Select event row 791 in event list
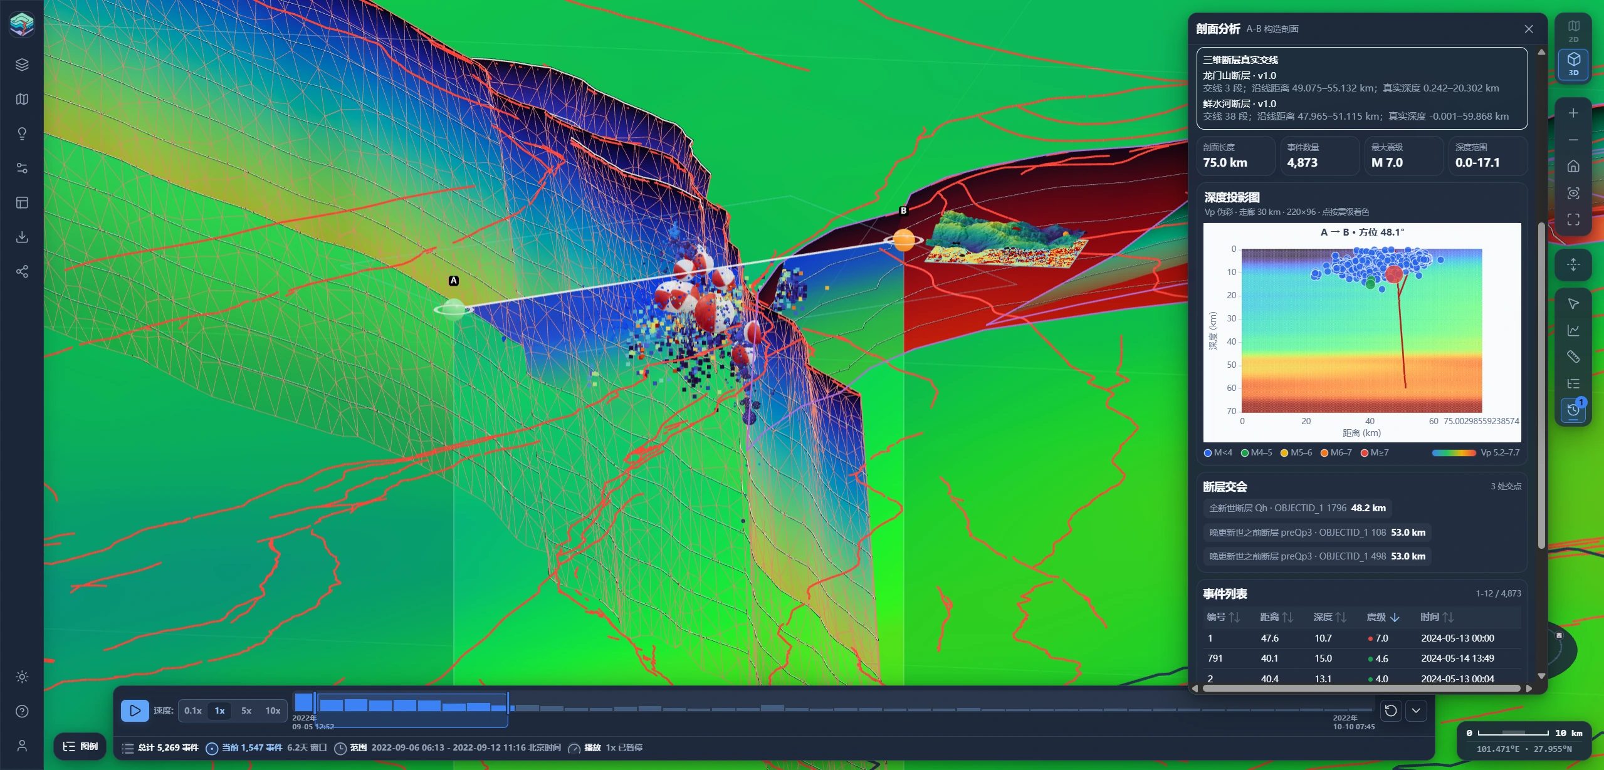Viewport: 1604px width, 770px height. click(1361, 658)
